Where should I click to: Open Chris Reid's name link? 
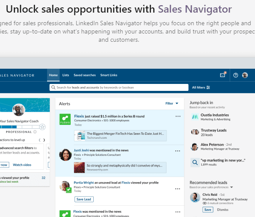click(210, 194)
